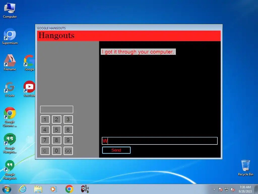Select the "I got it through your computer." message

[138, 52]
